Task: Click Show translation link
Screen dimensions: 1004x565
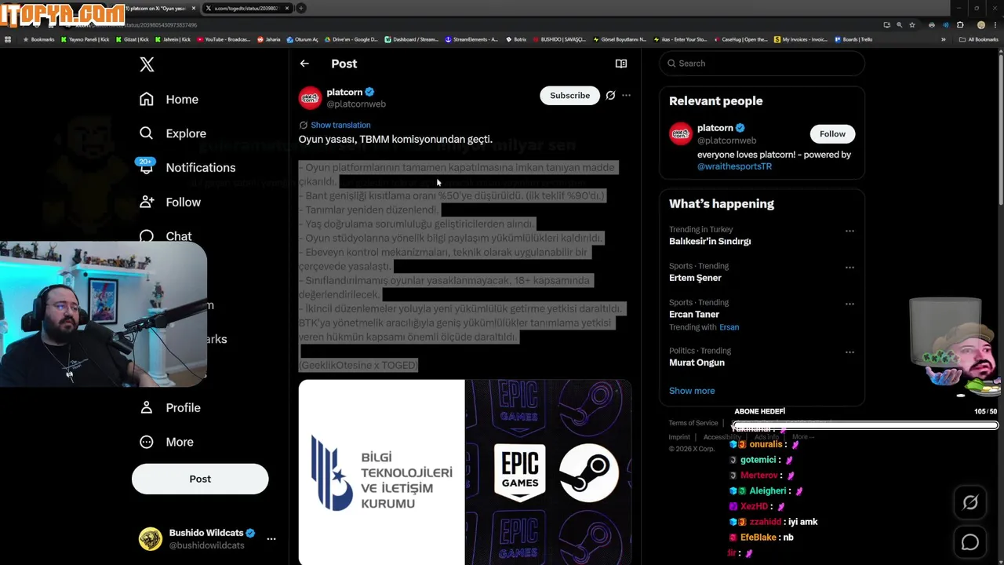Action: pyautogui.click(x=340, y=125)
